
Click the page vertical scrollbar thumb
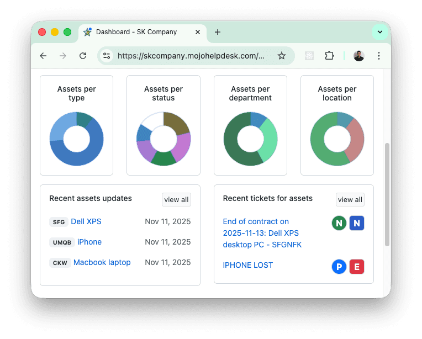click(x=387, y=194)
